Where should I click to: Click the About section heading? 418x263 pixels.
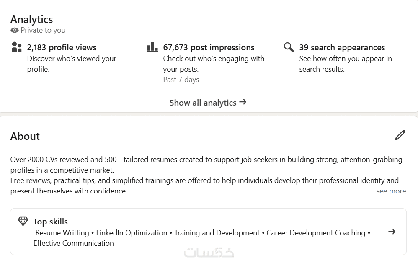(x=25, y=136)
